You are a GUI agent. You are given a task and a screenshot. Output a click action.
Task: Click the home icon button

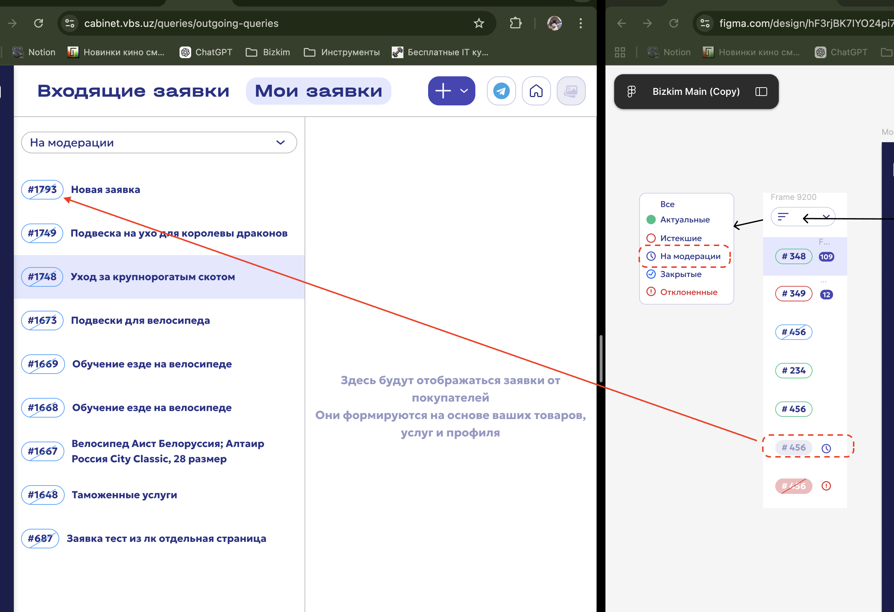coord(536,91)
